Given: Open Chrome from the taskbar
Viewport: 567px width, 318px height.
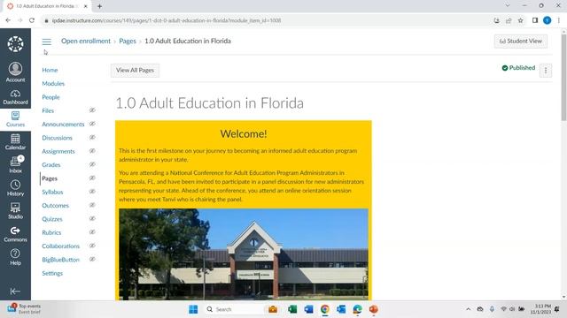Looking at the screenshot, I should click(x=325, y=309).
